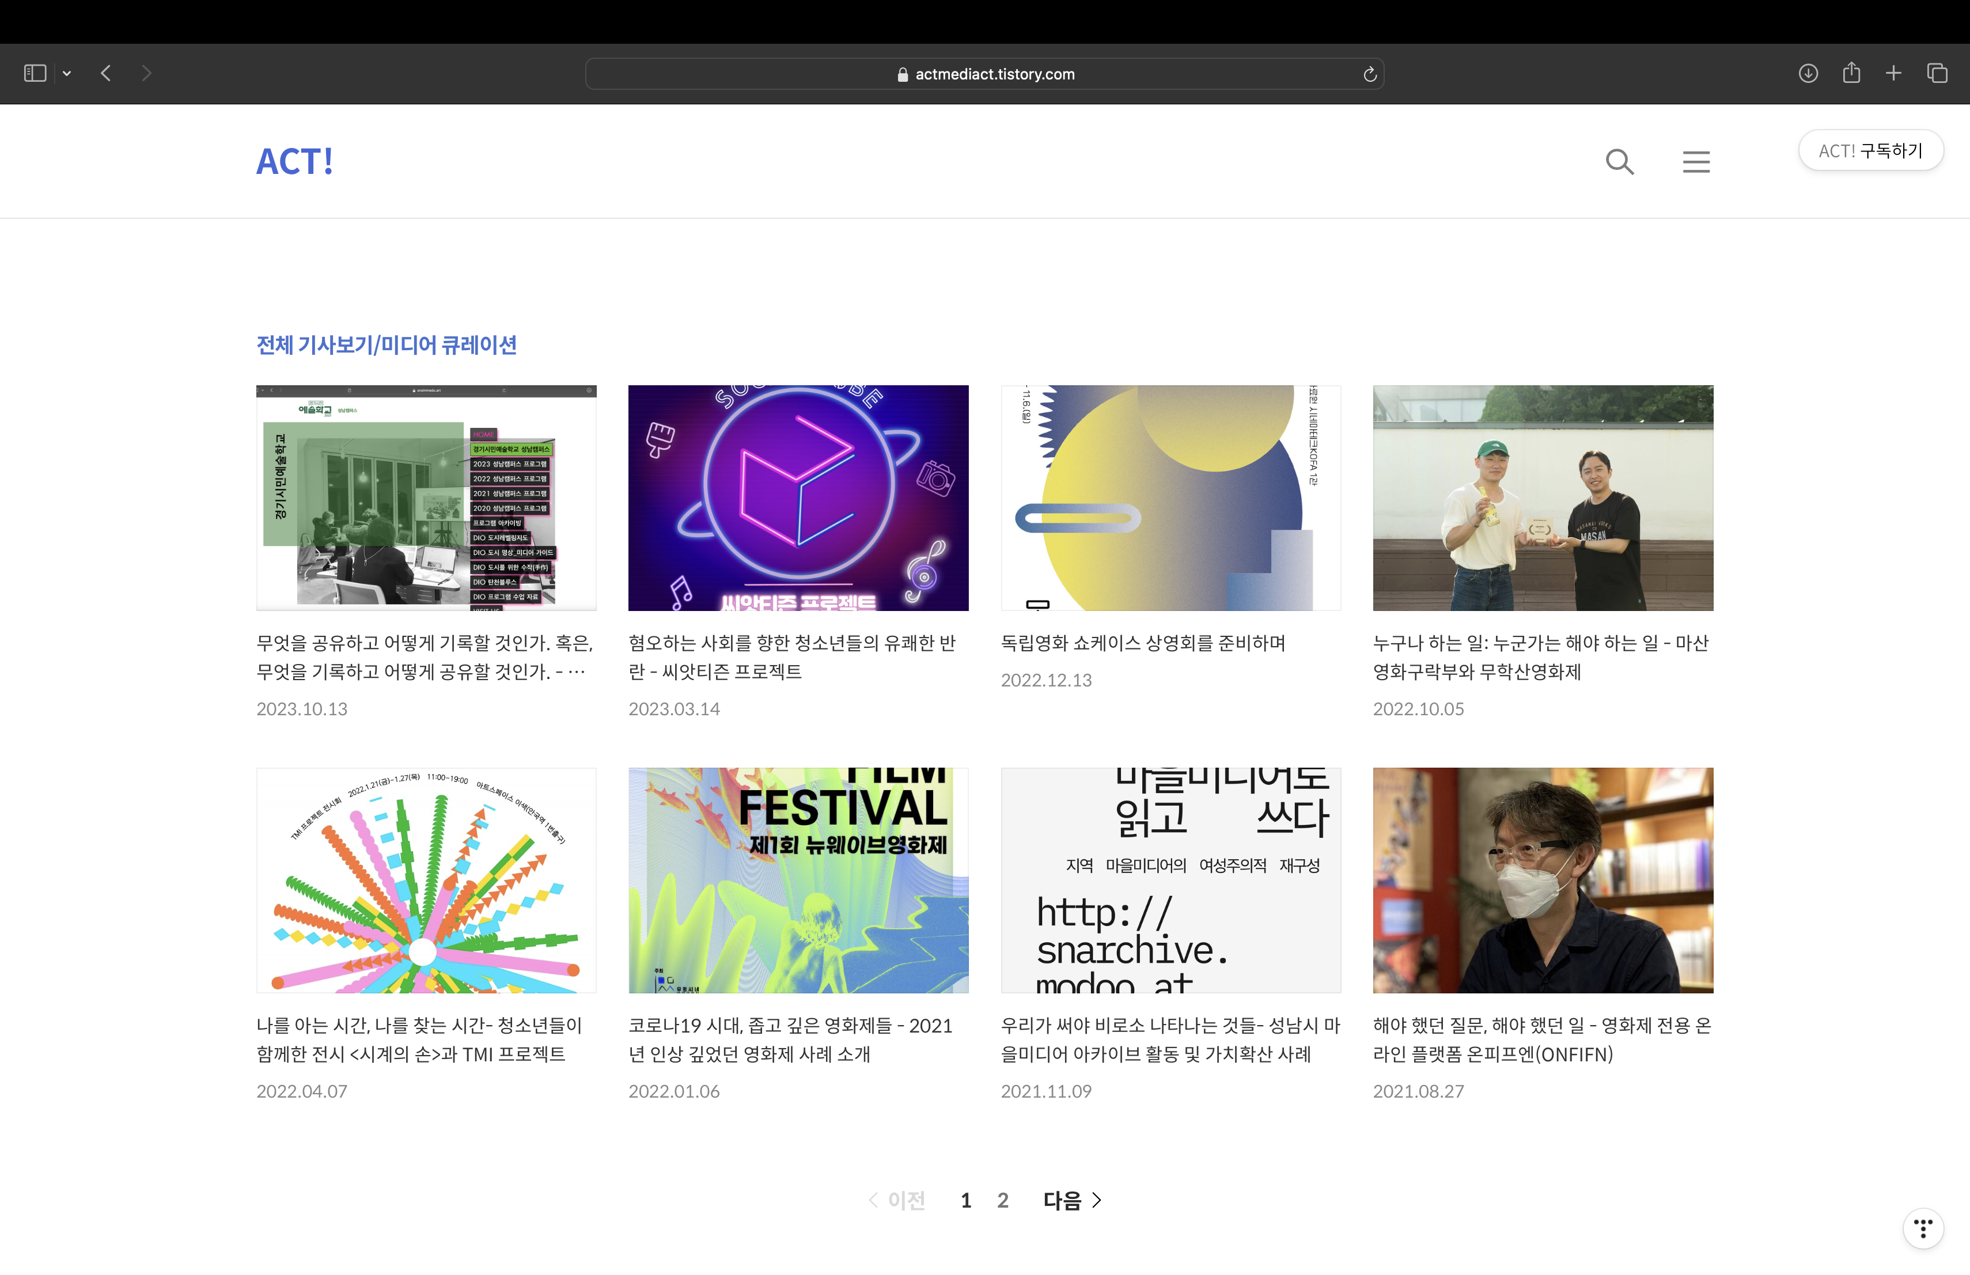Open Safari downloads icon

(x=1808, y=74)
